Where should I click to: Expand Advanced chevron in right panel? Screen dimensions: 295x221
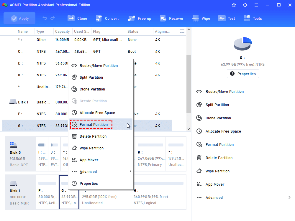pyautogui.click(x=289, y=197)
